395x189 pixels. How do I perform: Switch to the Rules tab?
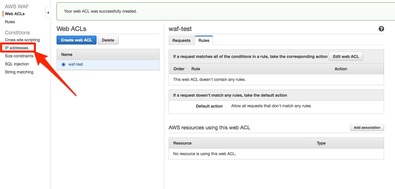click(x=204, y=40)
